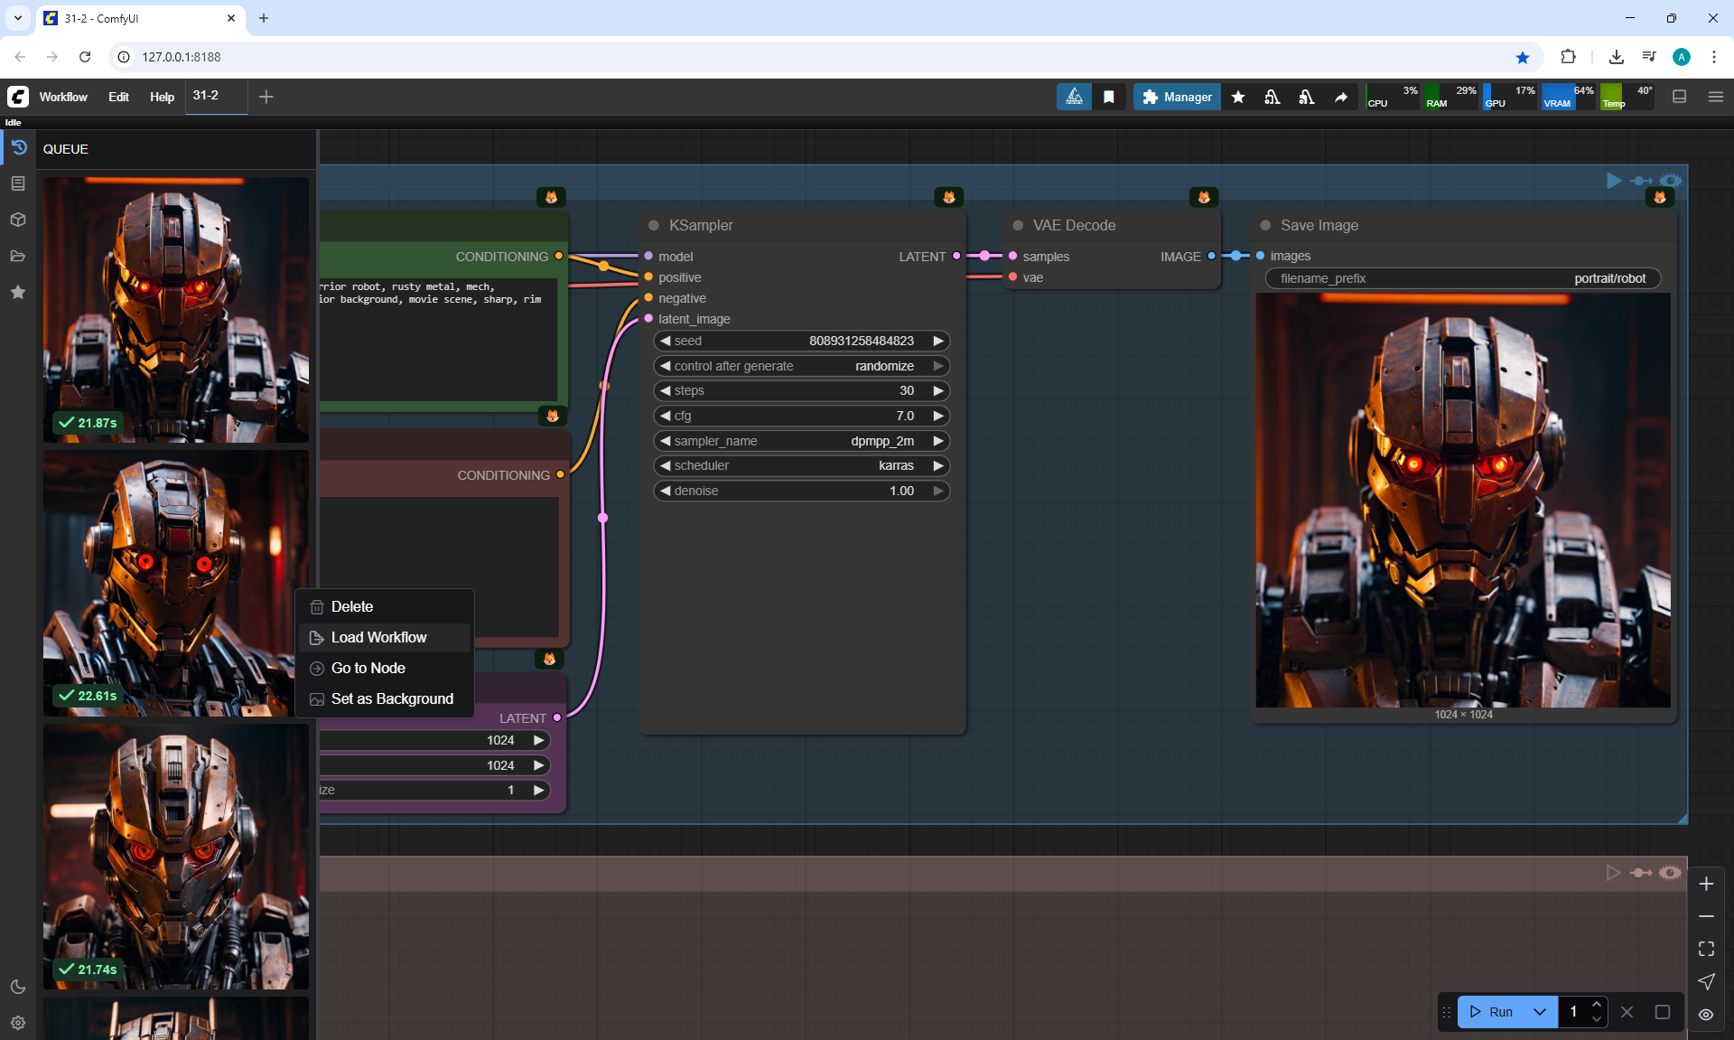Click the share arrow icon in toolbar
Image resolution: width=1734 pixels, height=1040 pixels.
click(x=1341, y=97)
